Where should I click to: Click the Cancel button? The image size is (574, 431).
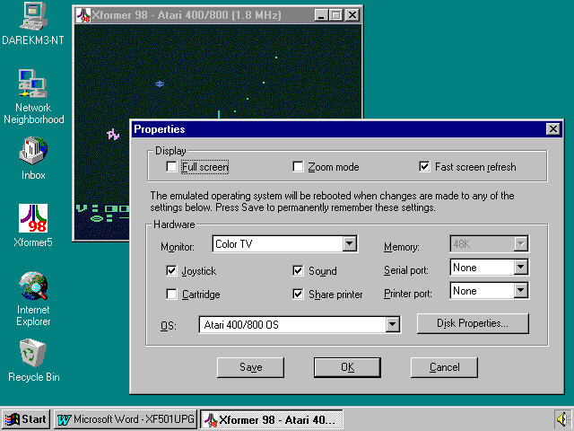pos(445,367)
